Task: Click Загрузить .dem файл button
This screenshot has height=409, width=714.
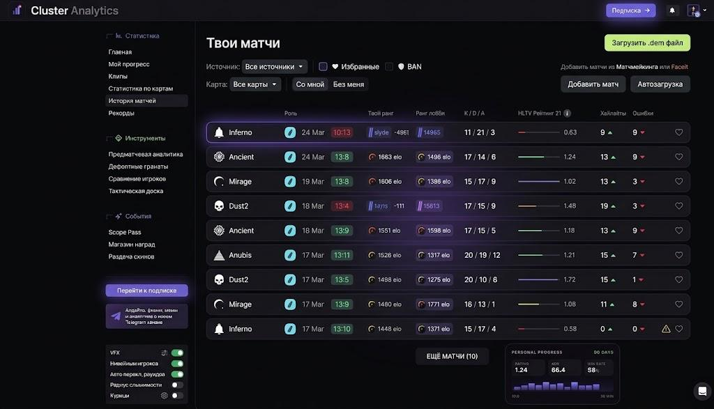Action: pos(647,43)
